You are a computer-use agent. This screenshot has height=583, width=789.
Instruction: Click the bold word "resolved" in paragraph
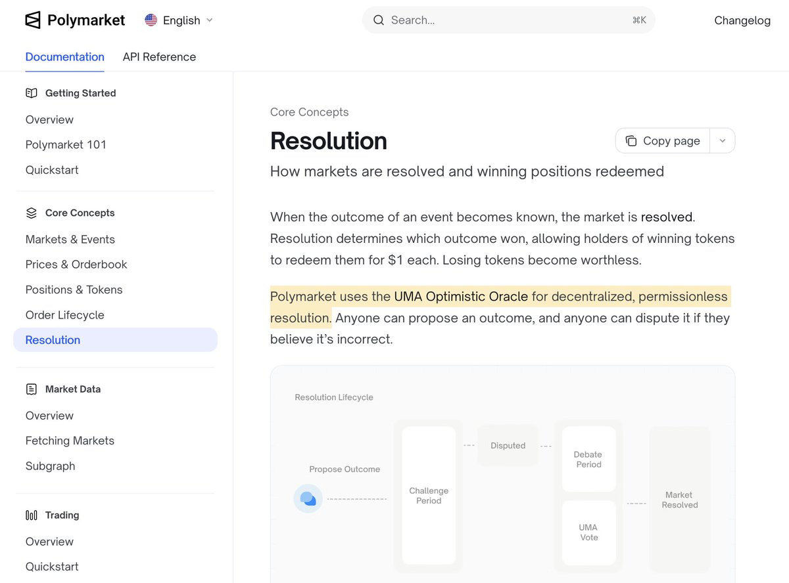click(667, 217)
